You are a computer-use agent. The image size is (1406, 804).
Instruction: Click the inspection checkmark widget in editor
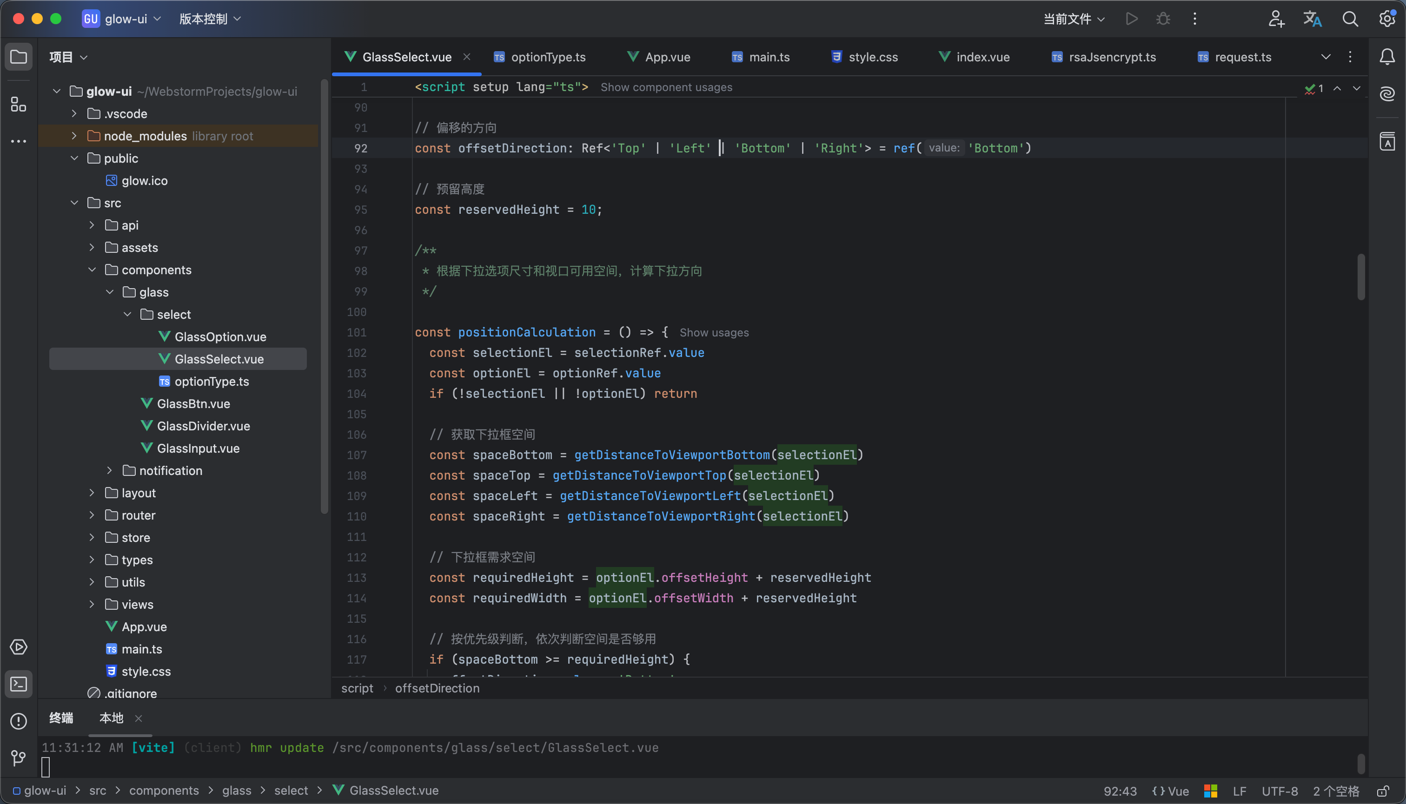pyautogui.click(x=1313, y=88)
